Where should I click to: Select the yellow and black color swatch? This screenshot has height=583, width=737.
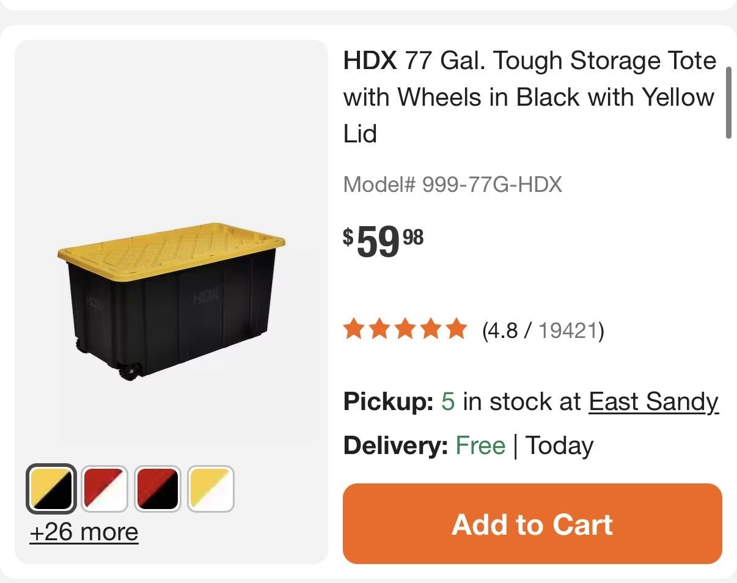pos(51,489)
